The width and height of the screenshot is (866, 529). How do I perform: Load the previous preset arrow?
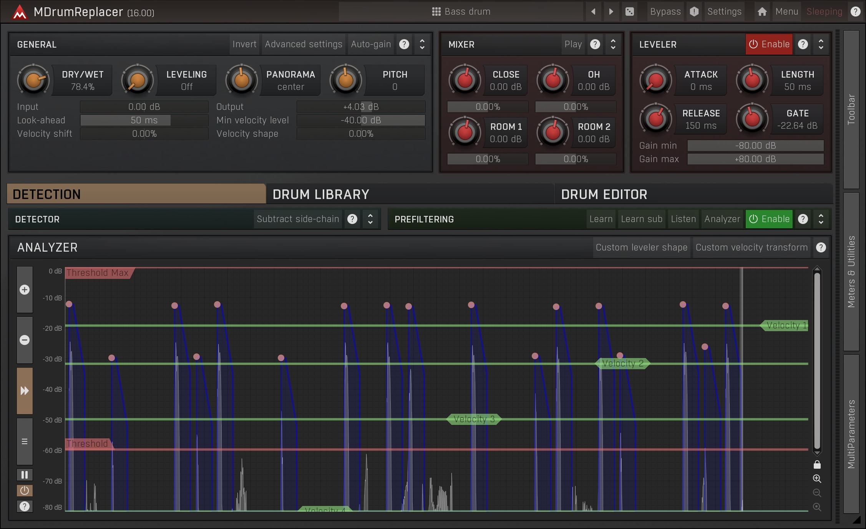coord(593,12)
